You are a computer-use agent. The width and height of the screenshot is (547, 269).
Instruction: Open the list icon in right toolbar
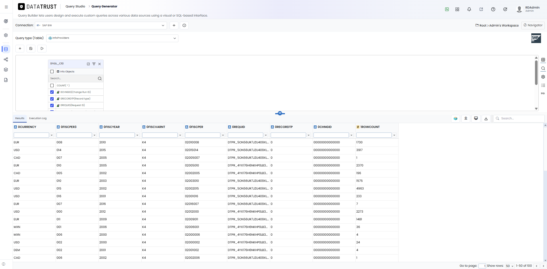[x=543, y=85]
